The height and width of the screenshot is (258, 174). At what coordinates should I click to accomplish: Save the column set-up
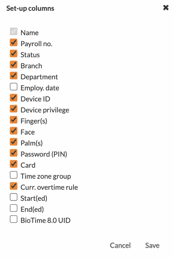point(152,245)
